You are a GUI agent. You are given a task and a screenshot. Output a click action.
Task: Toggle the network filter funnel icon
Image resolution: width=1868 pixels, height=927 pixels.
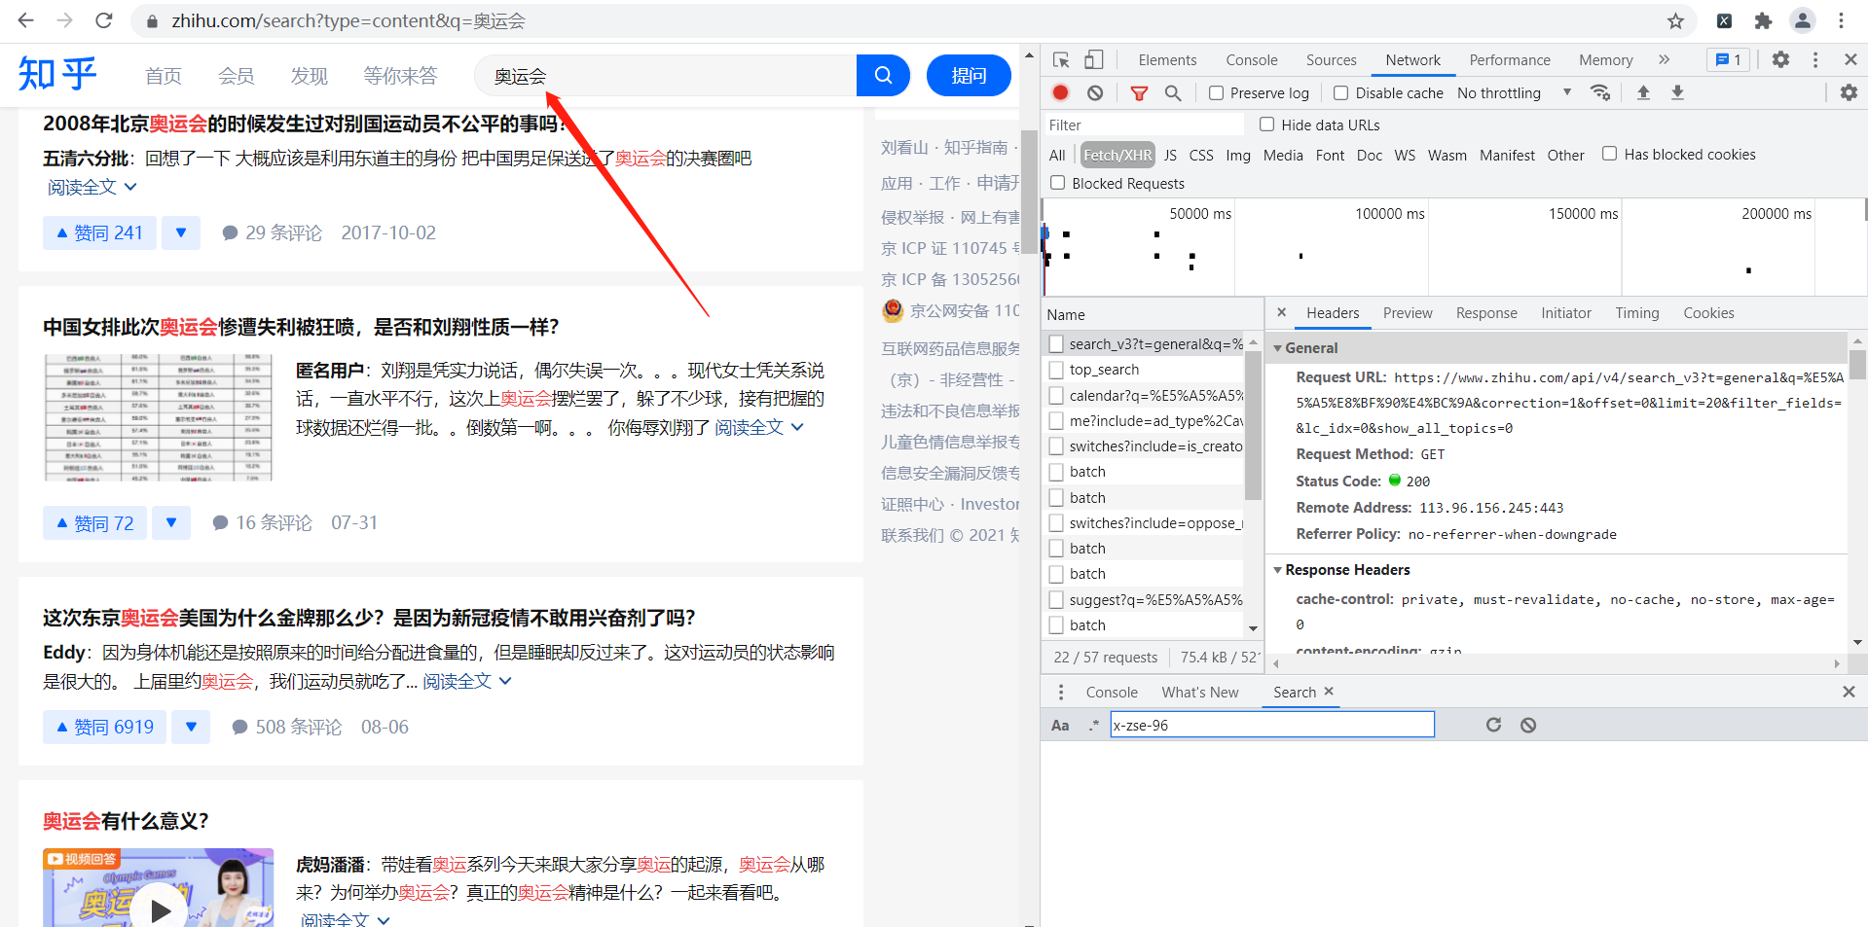click(1139, 93)
